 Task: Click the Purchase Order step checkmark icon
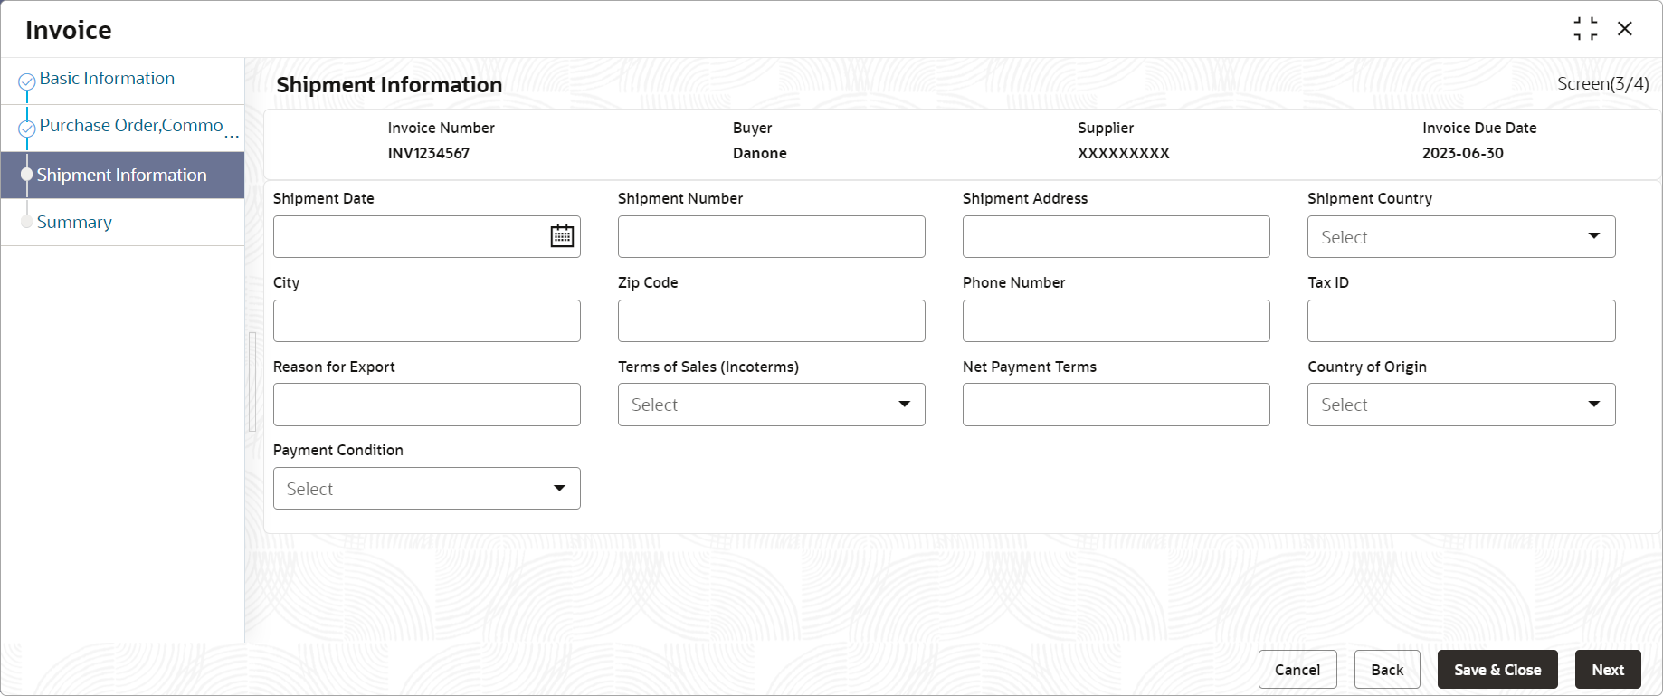pos(27,129)
